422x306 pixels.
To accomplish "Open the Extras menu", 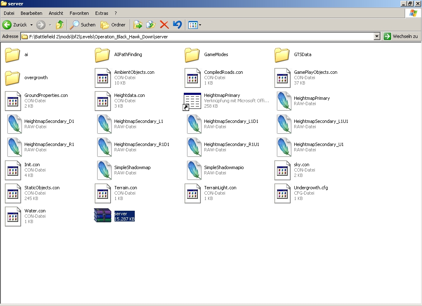I will pyautogui.click(x=101, y=13).
